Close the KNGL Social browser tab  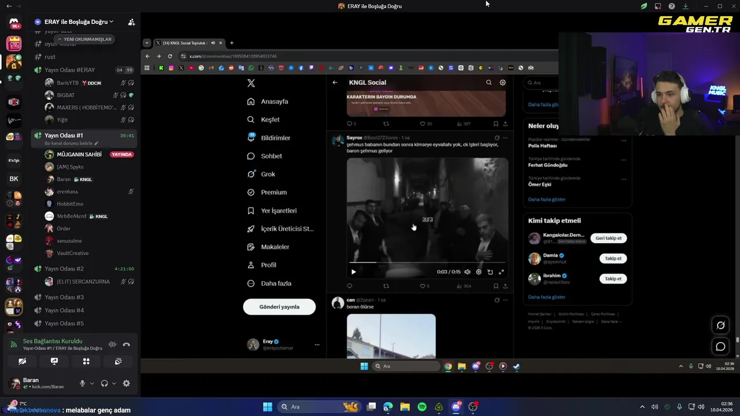(x=220, y=43)
